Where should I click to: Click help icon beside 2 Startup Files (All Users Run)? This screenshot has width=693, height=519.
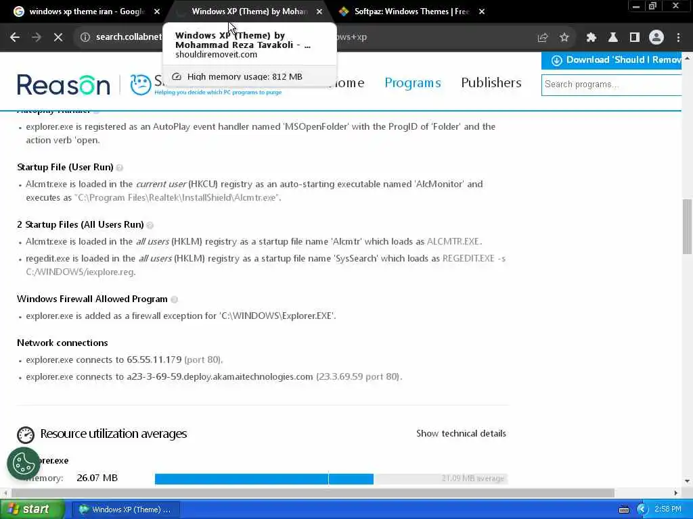click(x=150, y=225)
